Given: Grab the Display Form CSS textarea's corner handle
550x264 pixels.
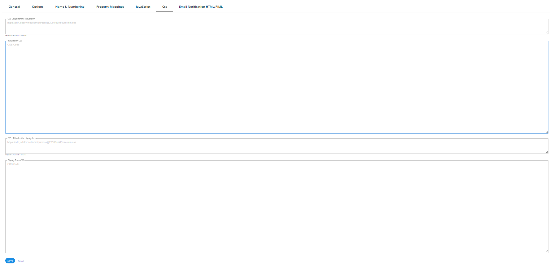Looking at the screenshot, I should pyautogui.click(x=547, y=251).
